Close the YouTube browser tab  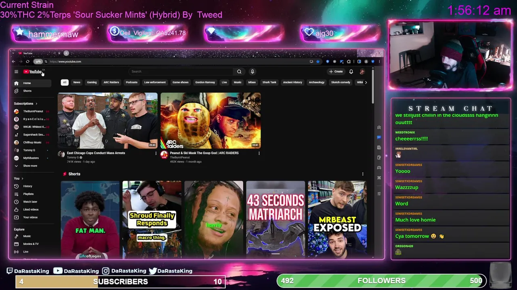click(x=59, y=53)
